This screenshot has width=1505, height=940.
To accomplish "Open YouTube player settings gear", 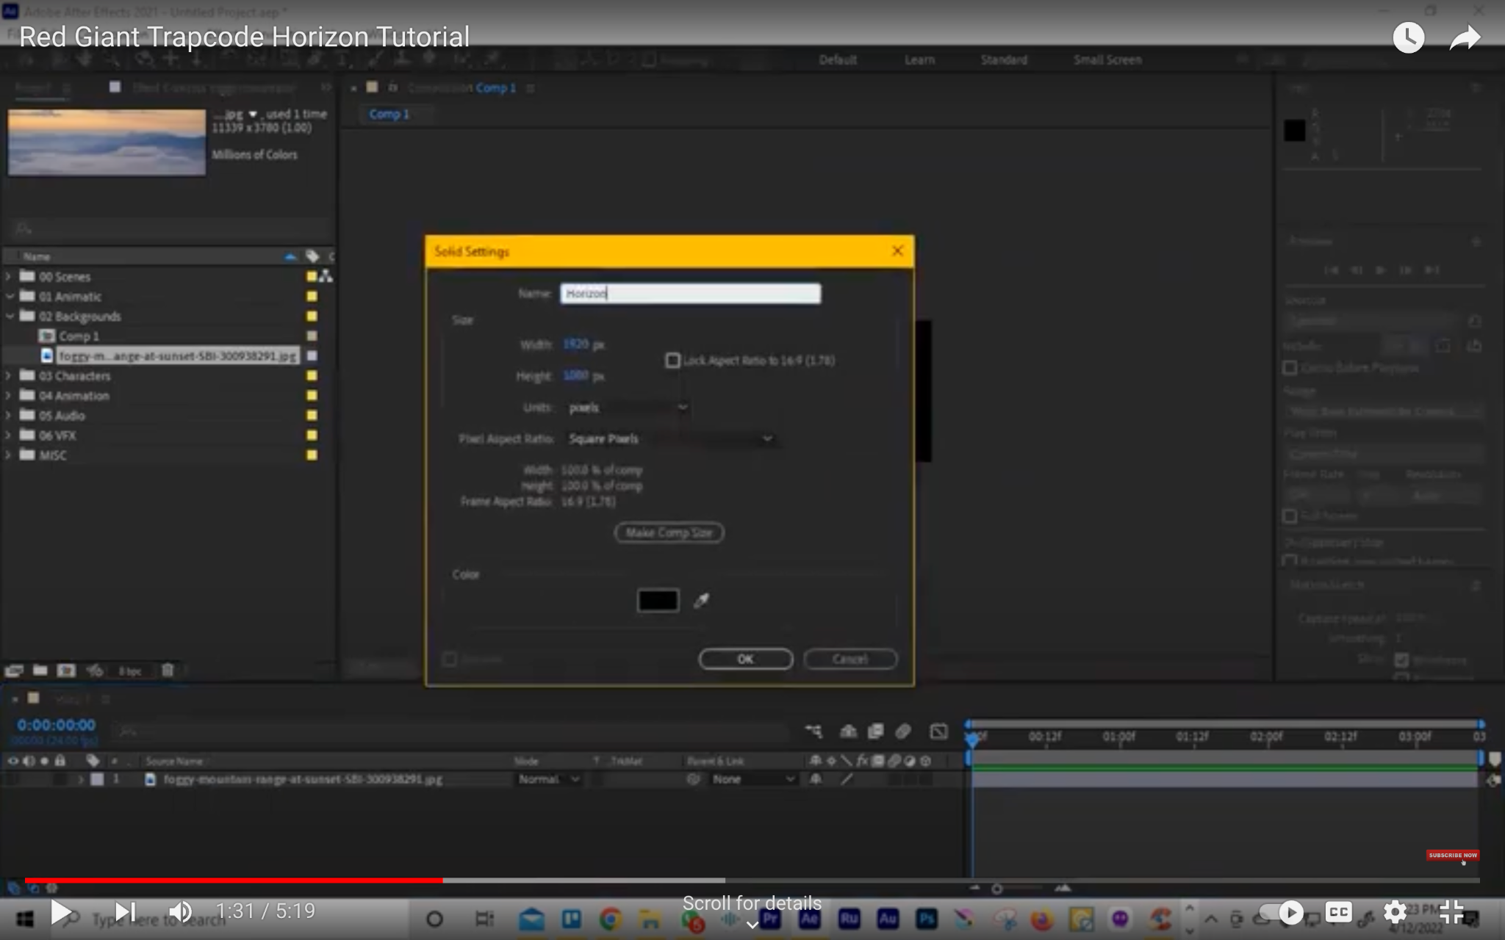I will coord(1395,912).
